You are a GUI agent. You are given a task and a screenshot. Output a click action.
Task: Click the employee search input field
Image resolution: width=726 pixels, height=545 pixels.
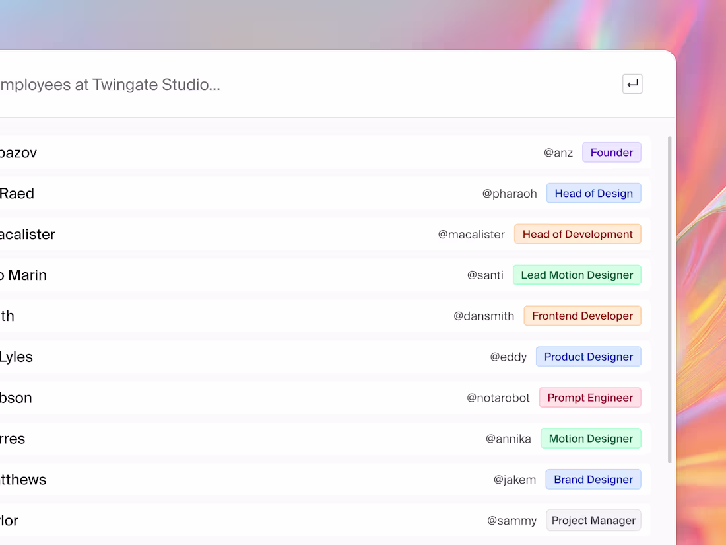coord(264,84)
